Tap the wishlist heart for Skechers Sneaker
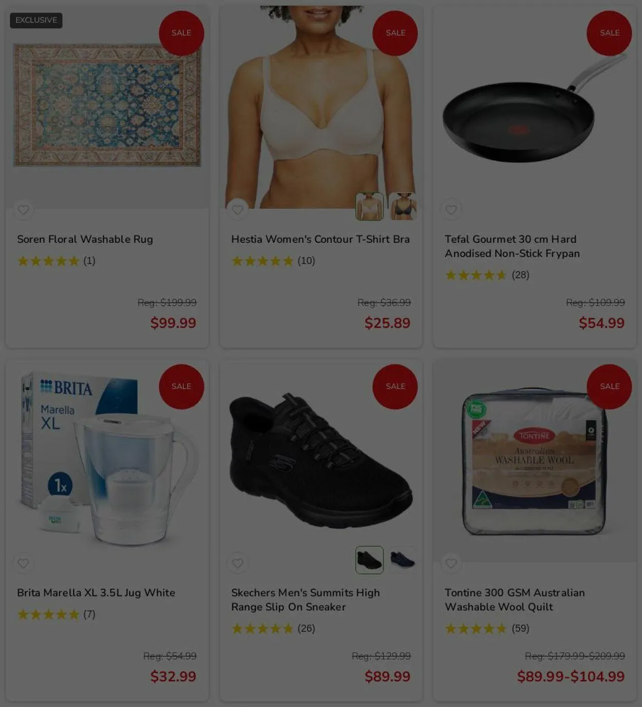642x707 pixels. pos(237,563)
